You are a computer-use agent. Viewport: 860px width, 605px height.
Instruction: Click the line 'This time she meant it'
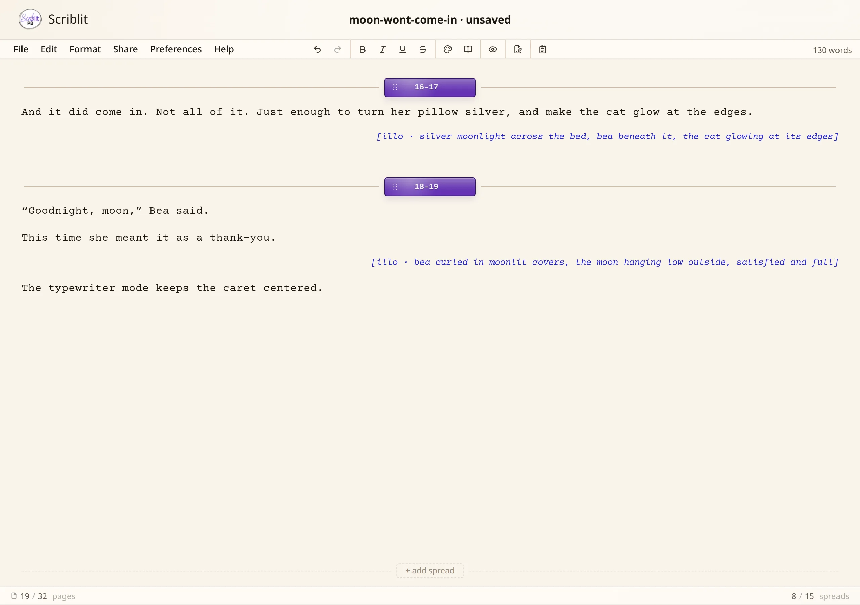tap(149, 238)
